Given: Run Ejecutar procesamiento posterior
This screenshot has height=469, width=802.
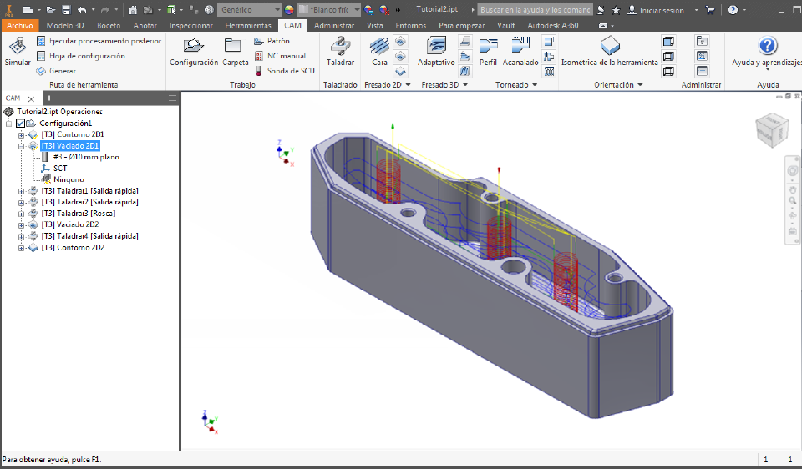Looking at the screenshot, I should tap(99, 41).
